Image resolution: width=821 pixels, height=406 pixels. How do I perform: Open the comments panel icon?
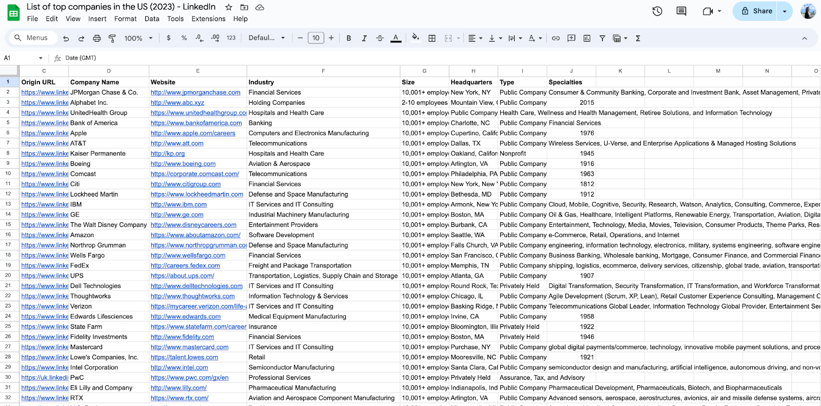pyautogui.click(x=681, y=11)
